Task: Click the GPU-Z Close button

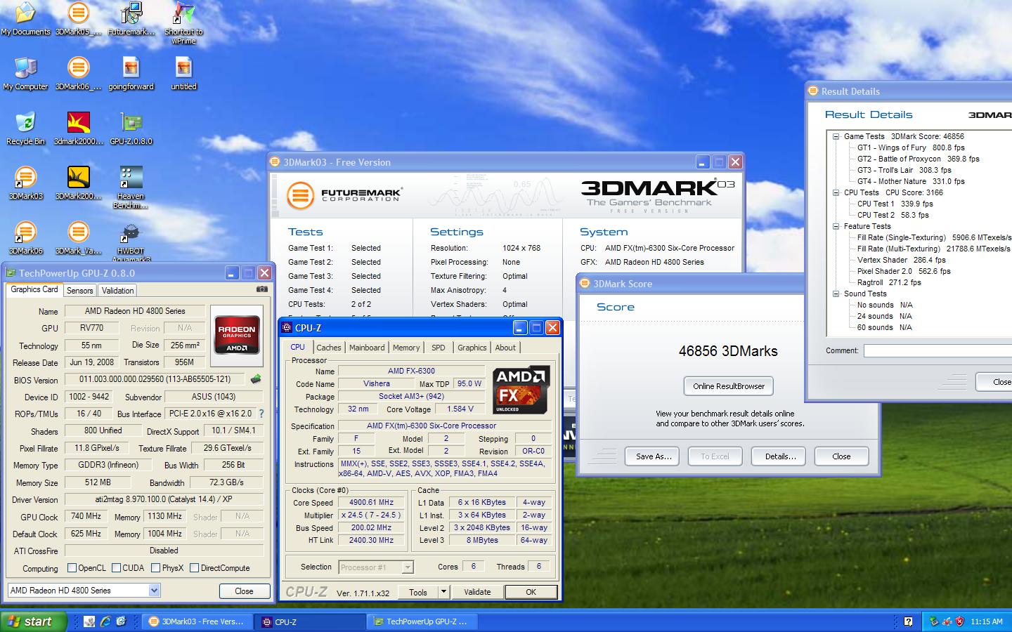Action: [x=244, y=591]
